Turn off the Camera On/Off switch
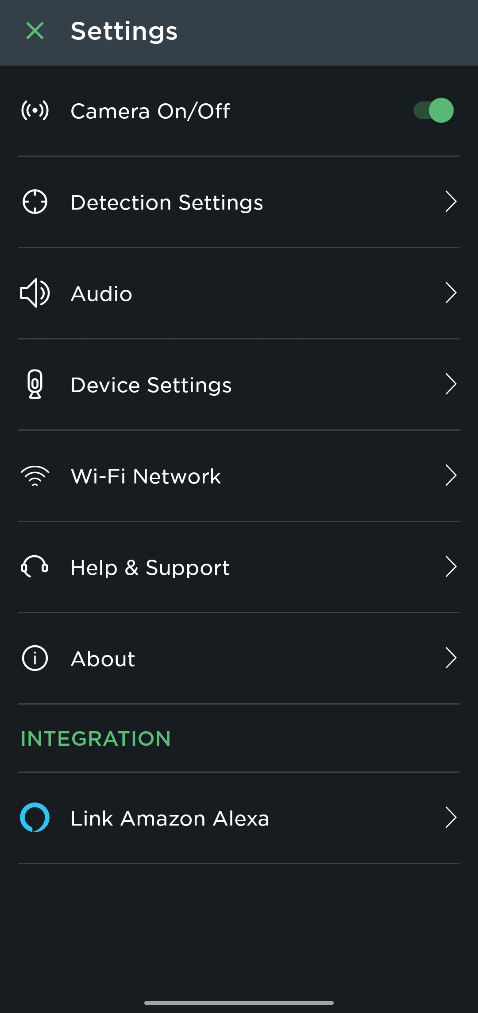Screen dimensions: 478x1013 coord(434,110)
